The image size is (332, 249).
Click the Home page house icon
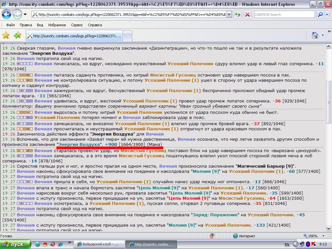tap(315, 35)
